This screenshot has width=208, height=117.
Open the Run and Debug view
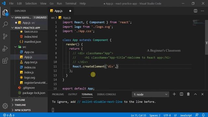5,48
